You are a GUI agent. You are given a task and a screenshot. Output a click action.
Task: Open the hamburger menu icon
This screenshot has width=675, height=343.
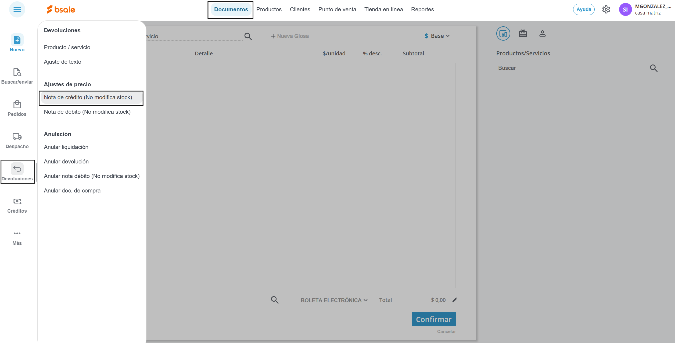(x=17, y=9)
